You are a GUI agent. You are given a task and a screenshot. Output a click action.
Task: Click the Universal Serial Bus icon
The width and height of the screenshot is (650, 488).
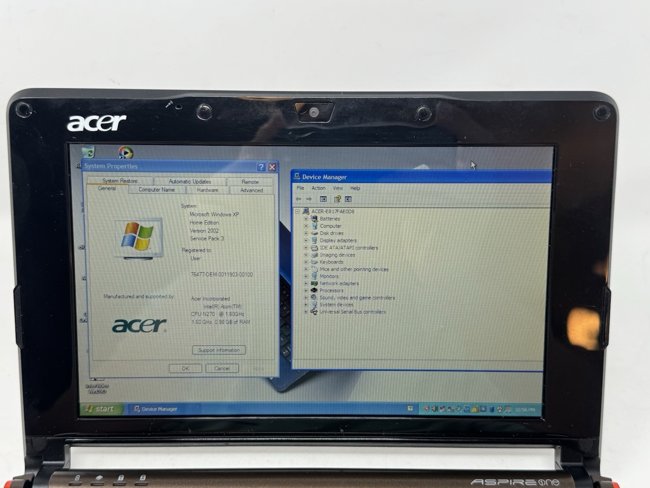[314, 312]
